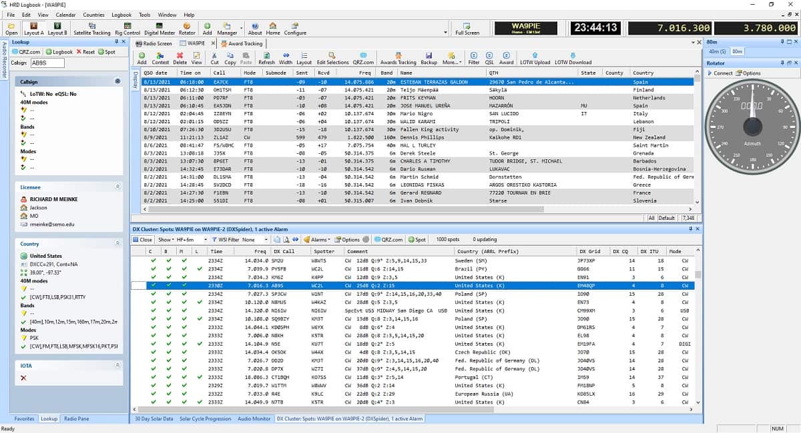This screenshot has height=433, width=801.
Task: Click Reset in the Lookup panel
Action: click(85, 52)
